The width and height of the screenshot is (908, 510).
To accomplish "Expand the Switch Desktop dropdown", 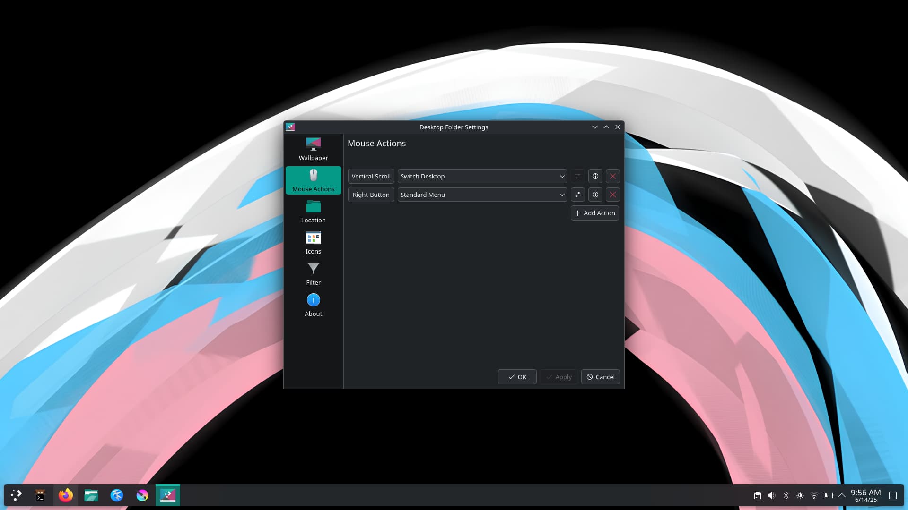I will click(482, 176).
